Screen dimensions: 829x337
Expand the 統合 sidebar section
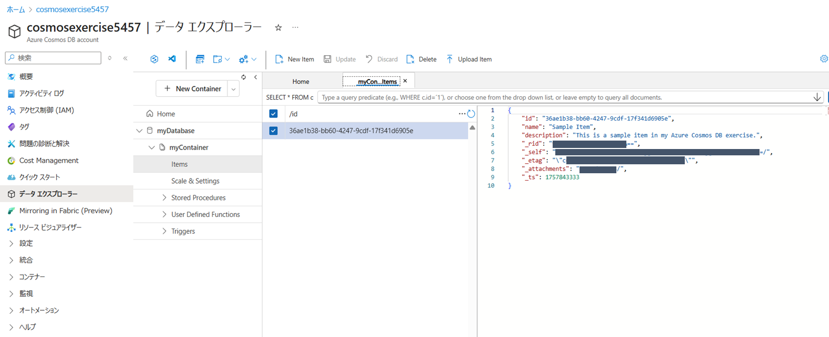pyautogui.click(x=12, y=260)
